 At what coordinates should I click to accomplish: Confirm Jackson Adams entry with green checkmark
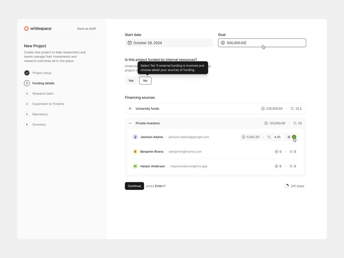294,137
